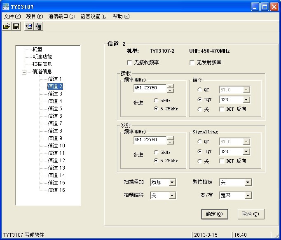Select 信道 15 in the tree
The width and height of the screenshot is (281, 240).
pyautogui.click(x=56, y=183)
